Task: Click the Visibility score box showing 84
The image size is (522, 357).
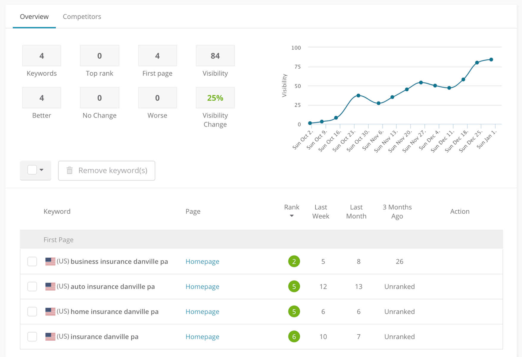Action: click(x=215, y=56)
